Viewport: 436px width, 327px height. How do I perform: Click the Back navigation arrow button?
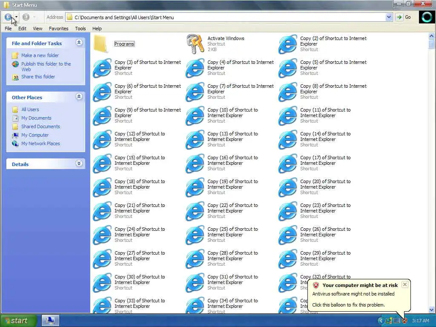tap(8, 17)
